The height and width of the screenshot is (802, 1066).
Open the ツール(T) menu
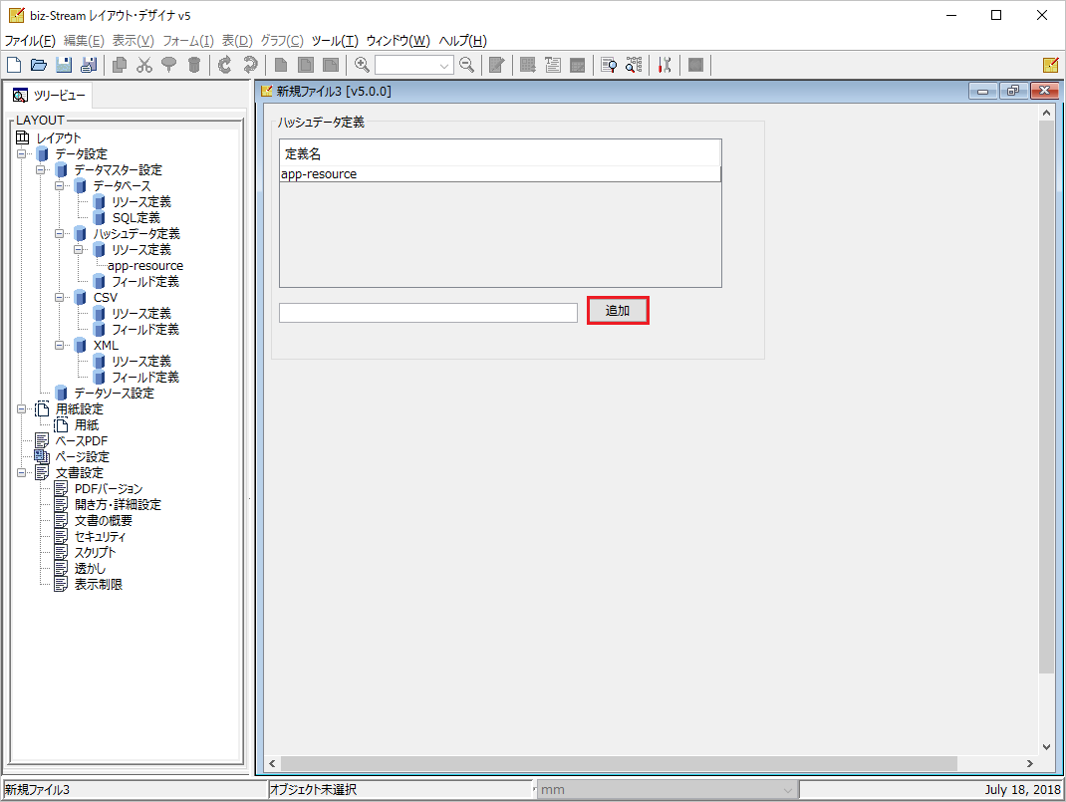[x=335, y=41]
